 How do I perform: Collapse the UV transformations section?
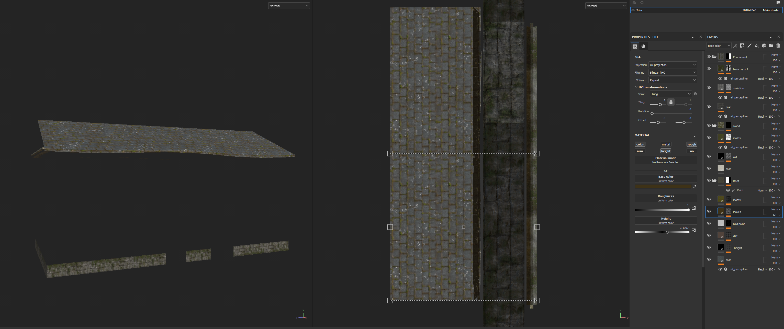pyautogui.click(x=636, y=87)
